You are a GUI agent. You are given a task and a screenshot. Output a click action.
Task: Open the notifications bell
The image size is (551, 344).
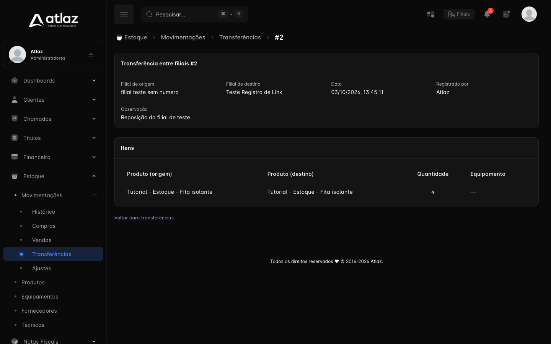point(487,14)
